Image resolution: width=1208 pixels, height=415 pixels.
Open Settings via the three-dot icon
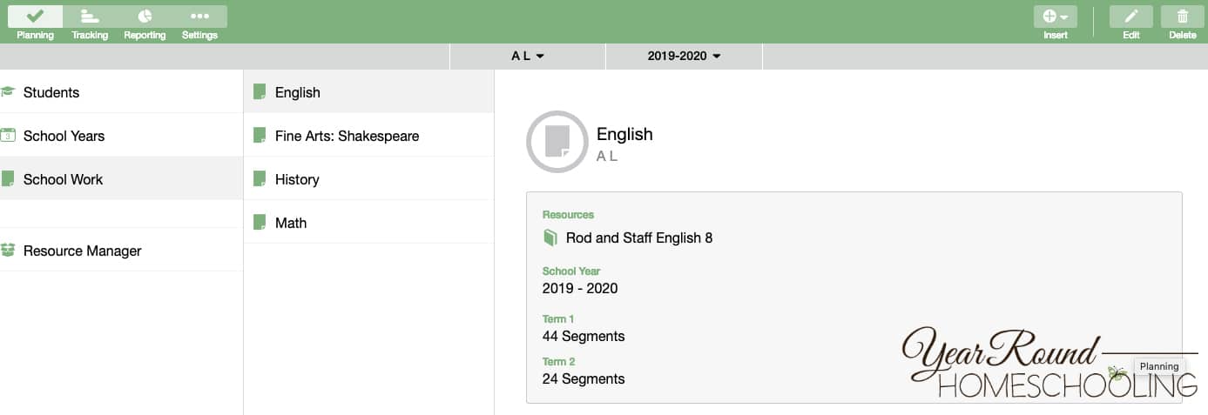tap(199, 17)
